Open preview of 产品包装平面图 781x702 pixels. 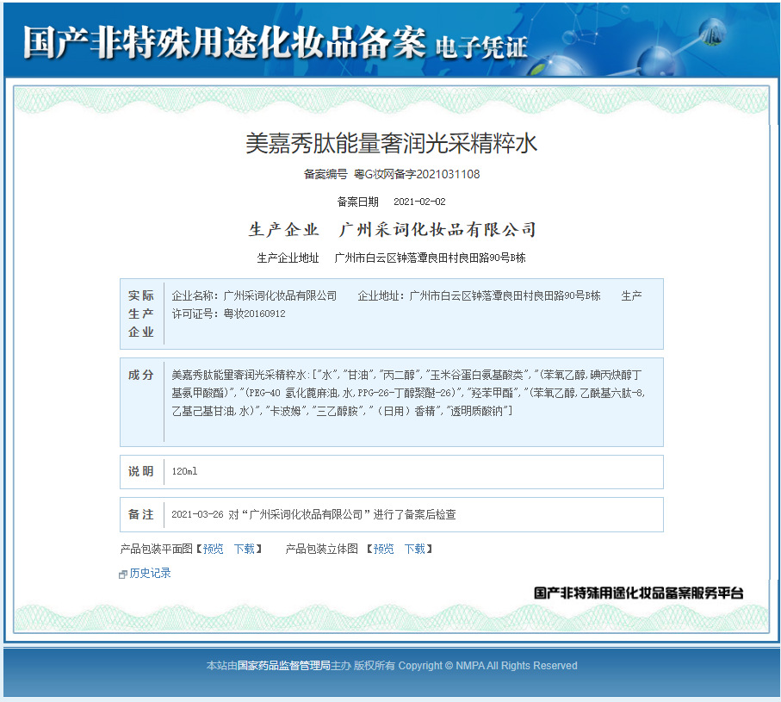(x=214, y=549)
